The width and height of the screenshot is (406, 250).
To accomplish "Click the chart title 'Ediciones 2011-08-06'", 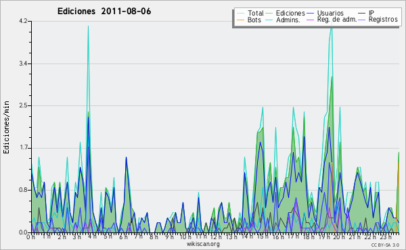I will (x=104, y=11).
